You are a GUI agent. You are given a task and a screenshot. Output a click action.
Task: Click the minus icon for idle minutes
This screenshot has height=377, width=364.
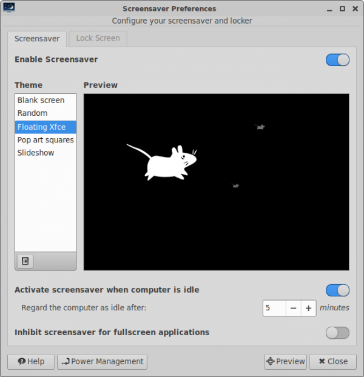tap(293, 308)
